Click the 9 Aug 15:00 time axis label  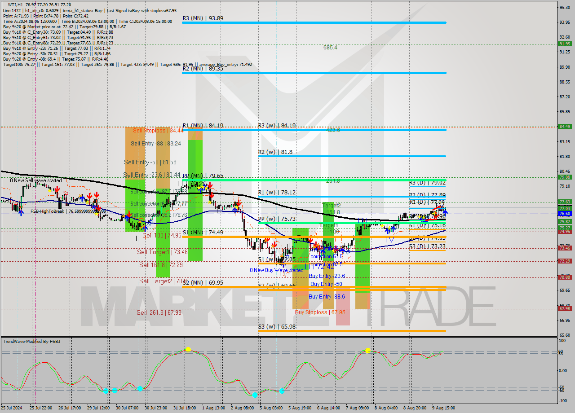click(444, 408)
